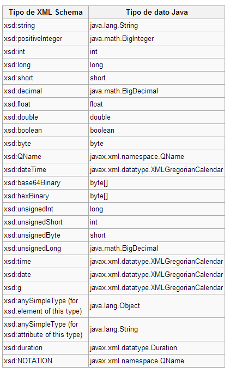Click the javax.xml.namespace.QName cell next to xsd:QName

(156, 156)
